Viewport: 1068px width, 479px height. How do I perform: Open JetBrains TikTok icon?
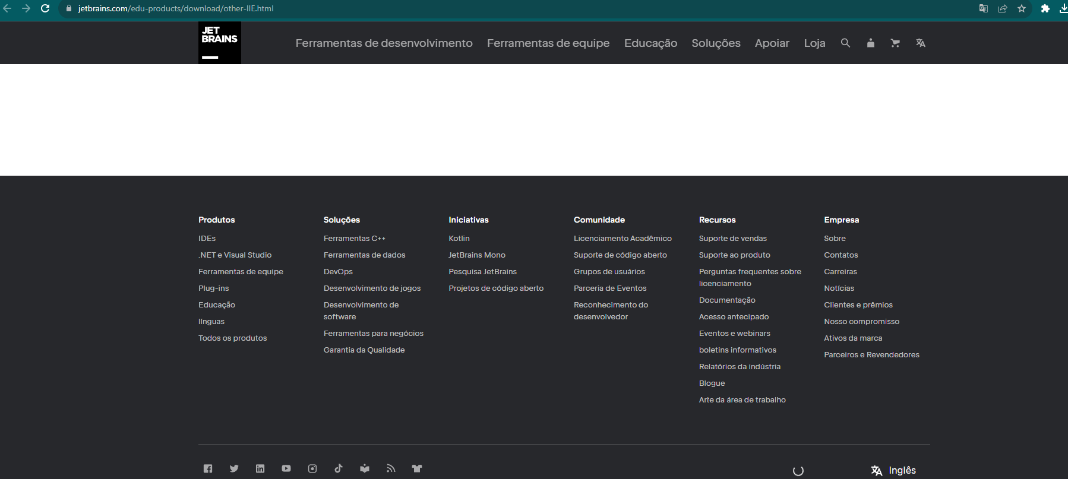(x=339, y=468)
